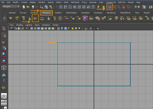Switch to the four-view layout
The height and width of the screenshot is (109, 153).
point(4,103)
